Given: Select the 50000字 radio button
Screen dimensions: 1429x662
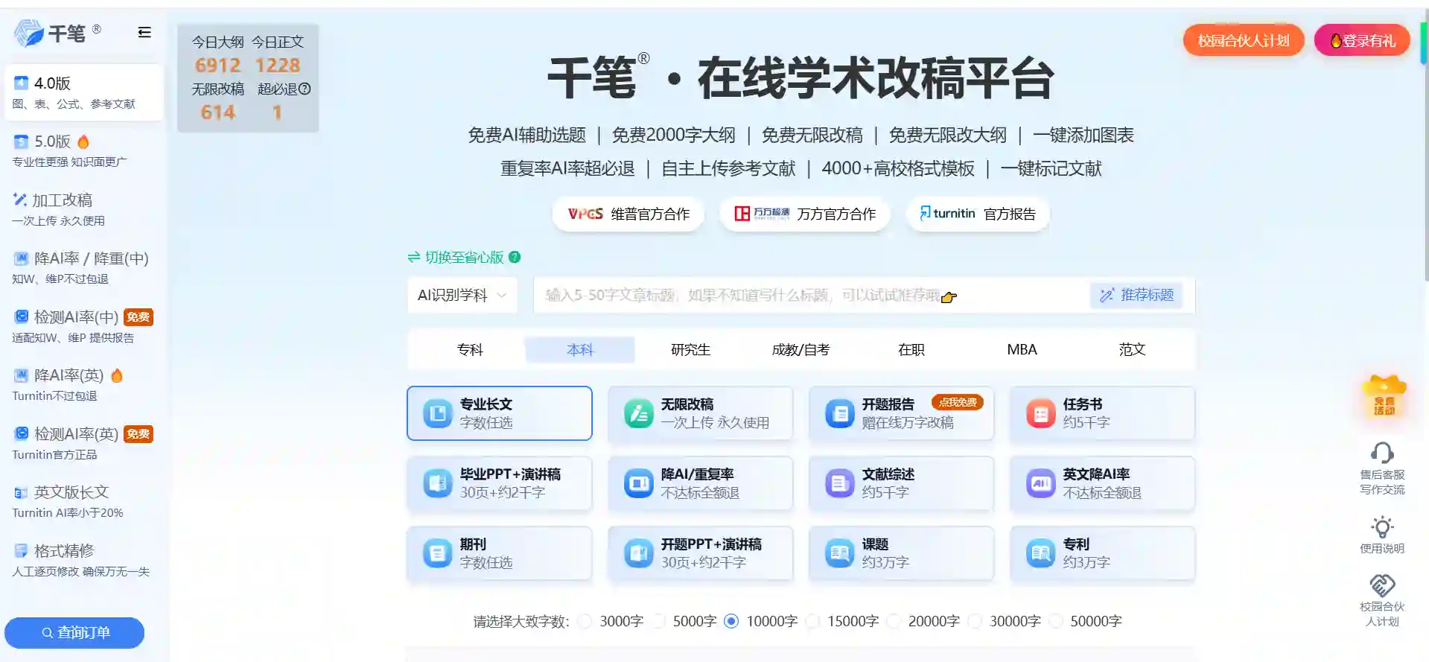Looking at the screenshot, I should [x=1056, y=621].
